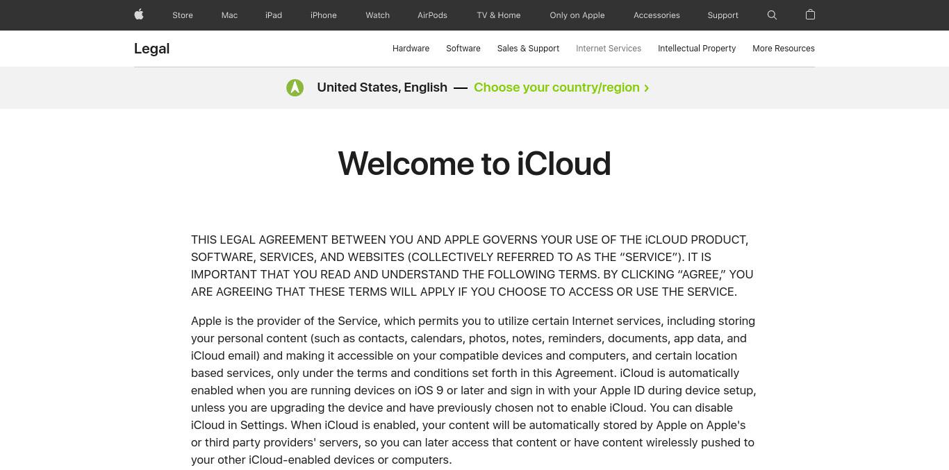The width and height of the screenshot is (949, 470).
Task: Open the Mac menu item
Action: (229, 15)
